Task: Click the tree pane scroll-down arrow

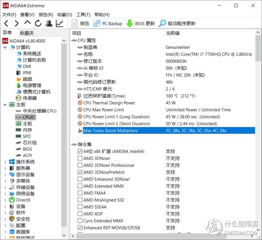Action: point(64,235)
